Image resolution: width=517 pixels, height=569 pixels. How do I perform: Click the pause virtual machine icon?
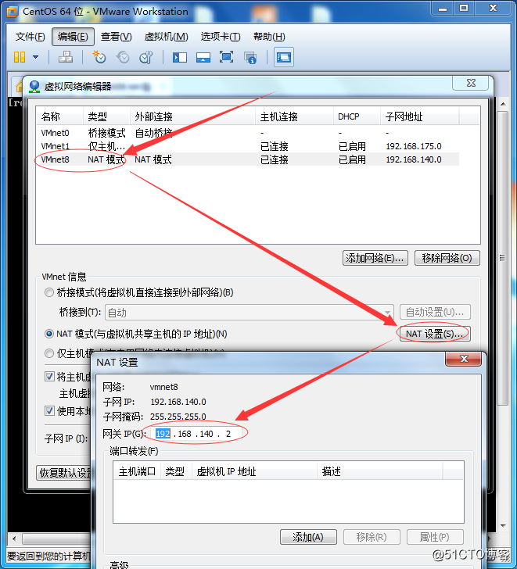point(20,57)
